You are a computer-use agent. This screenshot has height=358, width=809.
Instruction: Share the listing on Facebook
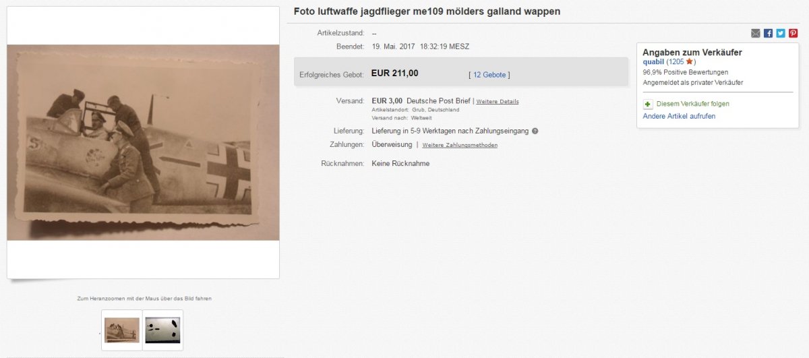769,33
